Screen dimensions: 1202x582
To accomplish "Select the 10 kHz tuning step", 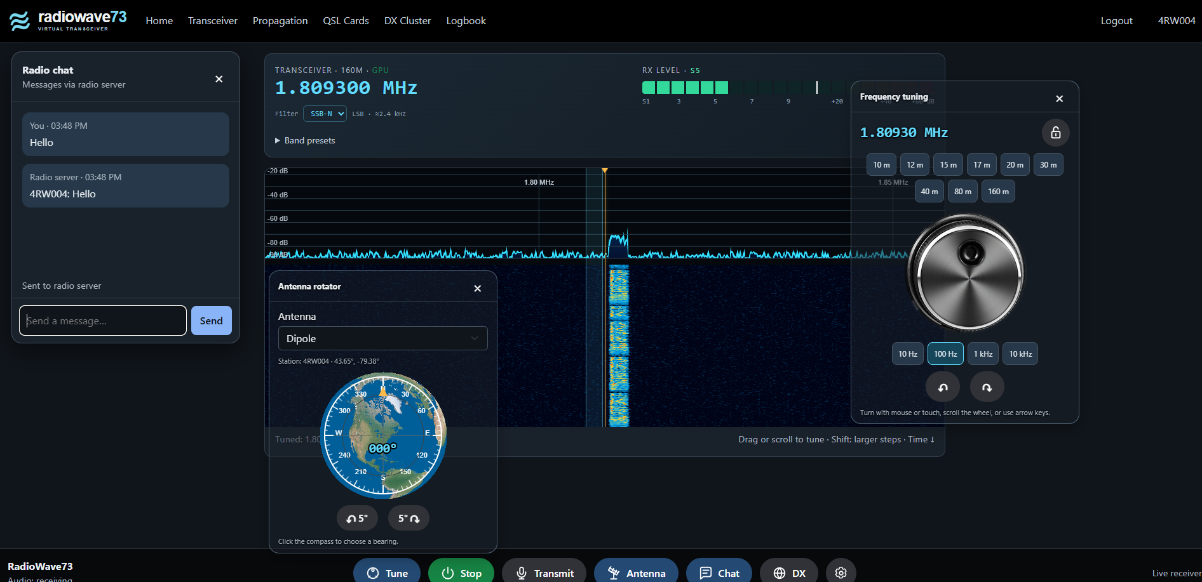I will click(x=1020, y=354).
